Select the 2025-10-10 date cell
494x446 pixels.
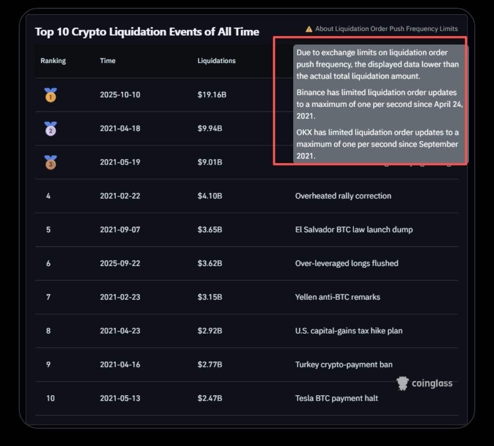pyautogui.click(x=120, y=95)
